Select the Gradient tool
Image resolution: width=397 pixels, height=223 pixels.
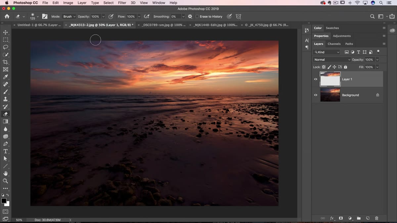5,121
